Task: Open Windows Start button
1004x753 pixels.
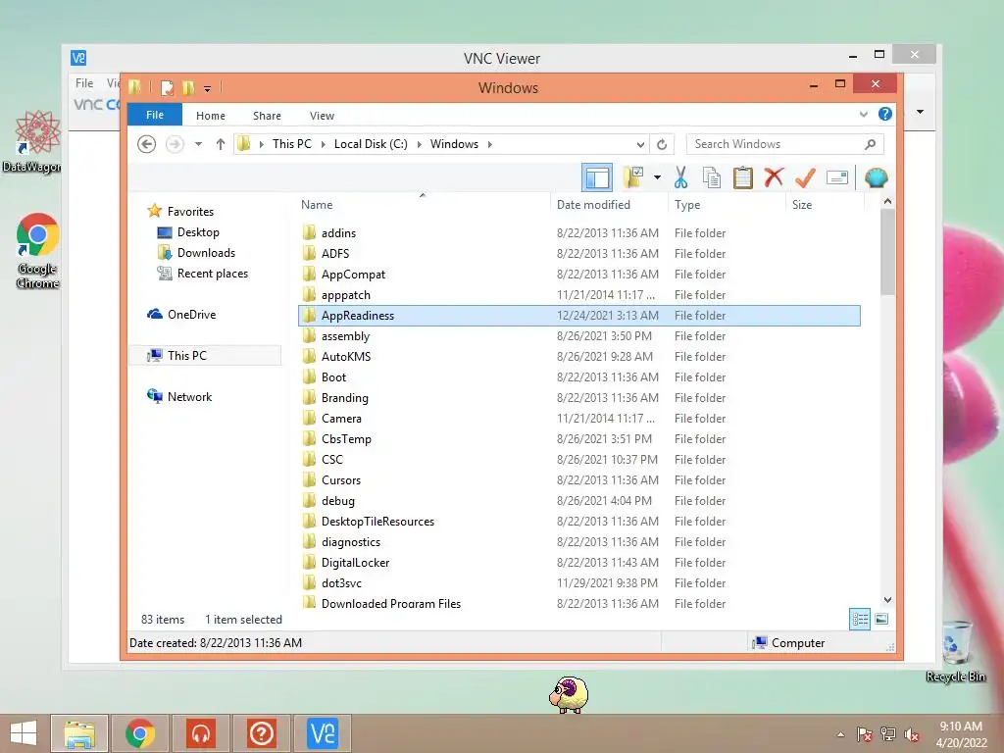Action: [24, 733]
